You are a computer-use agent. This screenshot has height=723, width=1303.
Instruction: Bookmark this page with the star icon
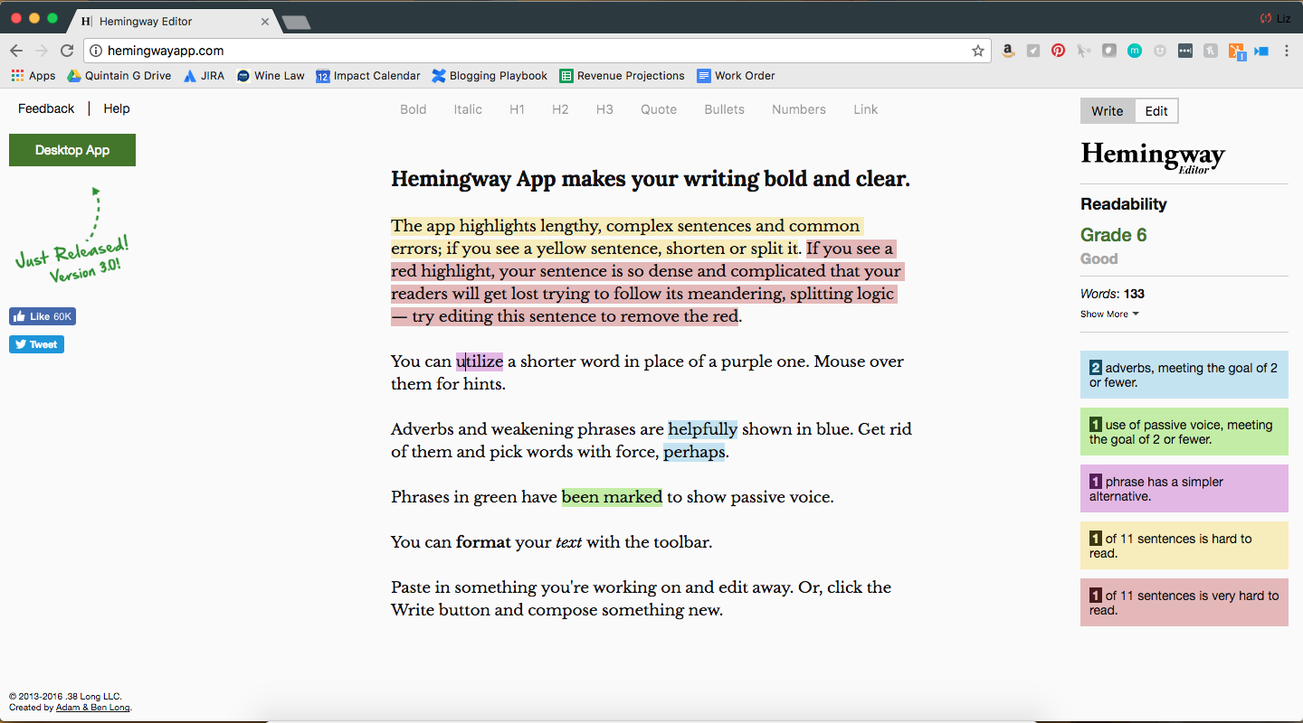click(x=978, y=52)
